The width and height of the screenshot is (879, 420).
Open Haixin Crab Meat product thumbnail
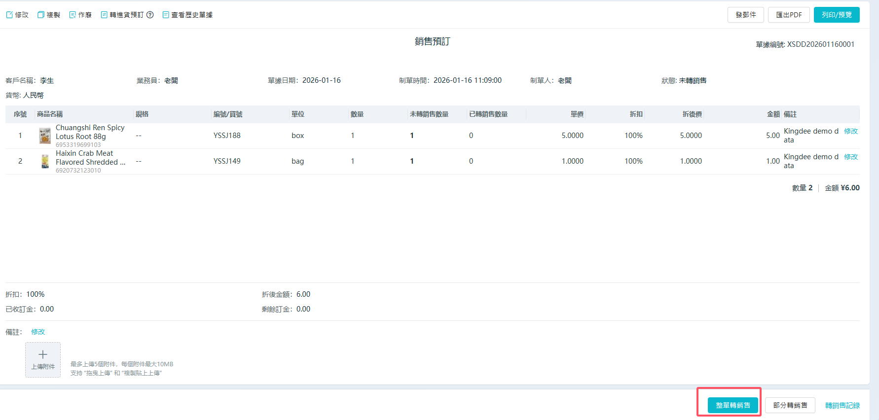pyautogui.click(x=45, y=161)
